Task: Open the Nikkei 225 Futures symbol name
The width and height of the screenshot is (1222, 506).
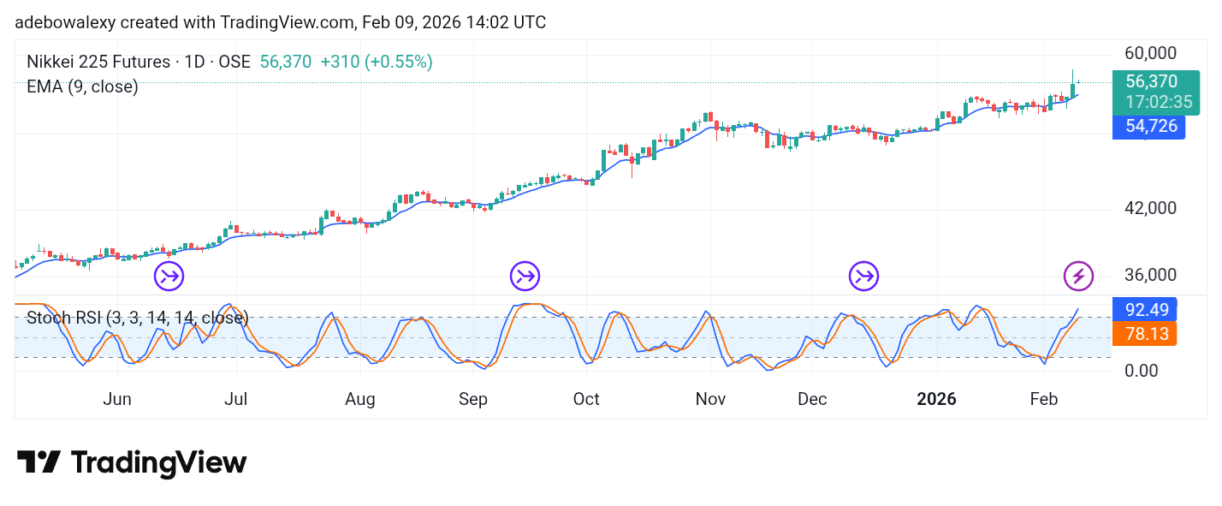Action: 98,62
